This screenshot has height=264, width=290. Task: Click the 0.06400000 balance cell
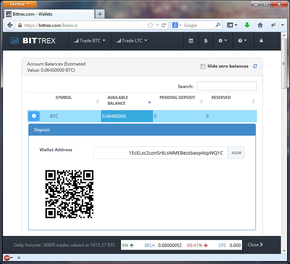[127, 116]
